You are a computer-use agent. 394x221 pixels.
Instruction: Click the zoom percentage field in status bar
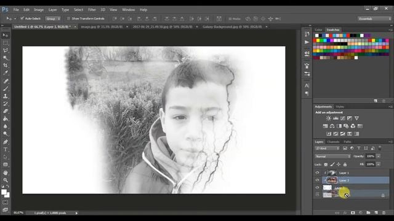click(x=18, y=213)
